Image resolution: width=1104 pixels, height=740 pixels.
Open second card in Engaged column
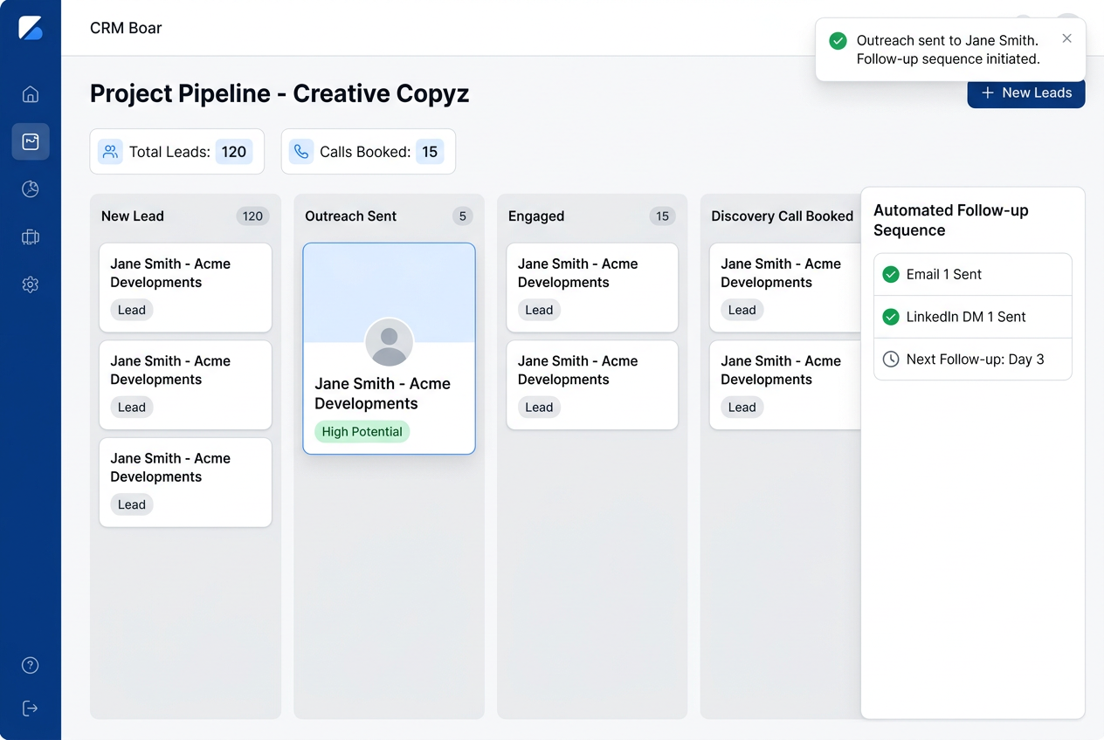click(592, 385)
